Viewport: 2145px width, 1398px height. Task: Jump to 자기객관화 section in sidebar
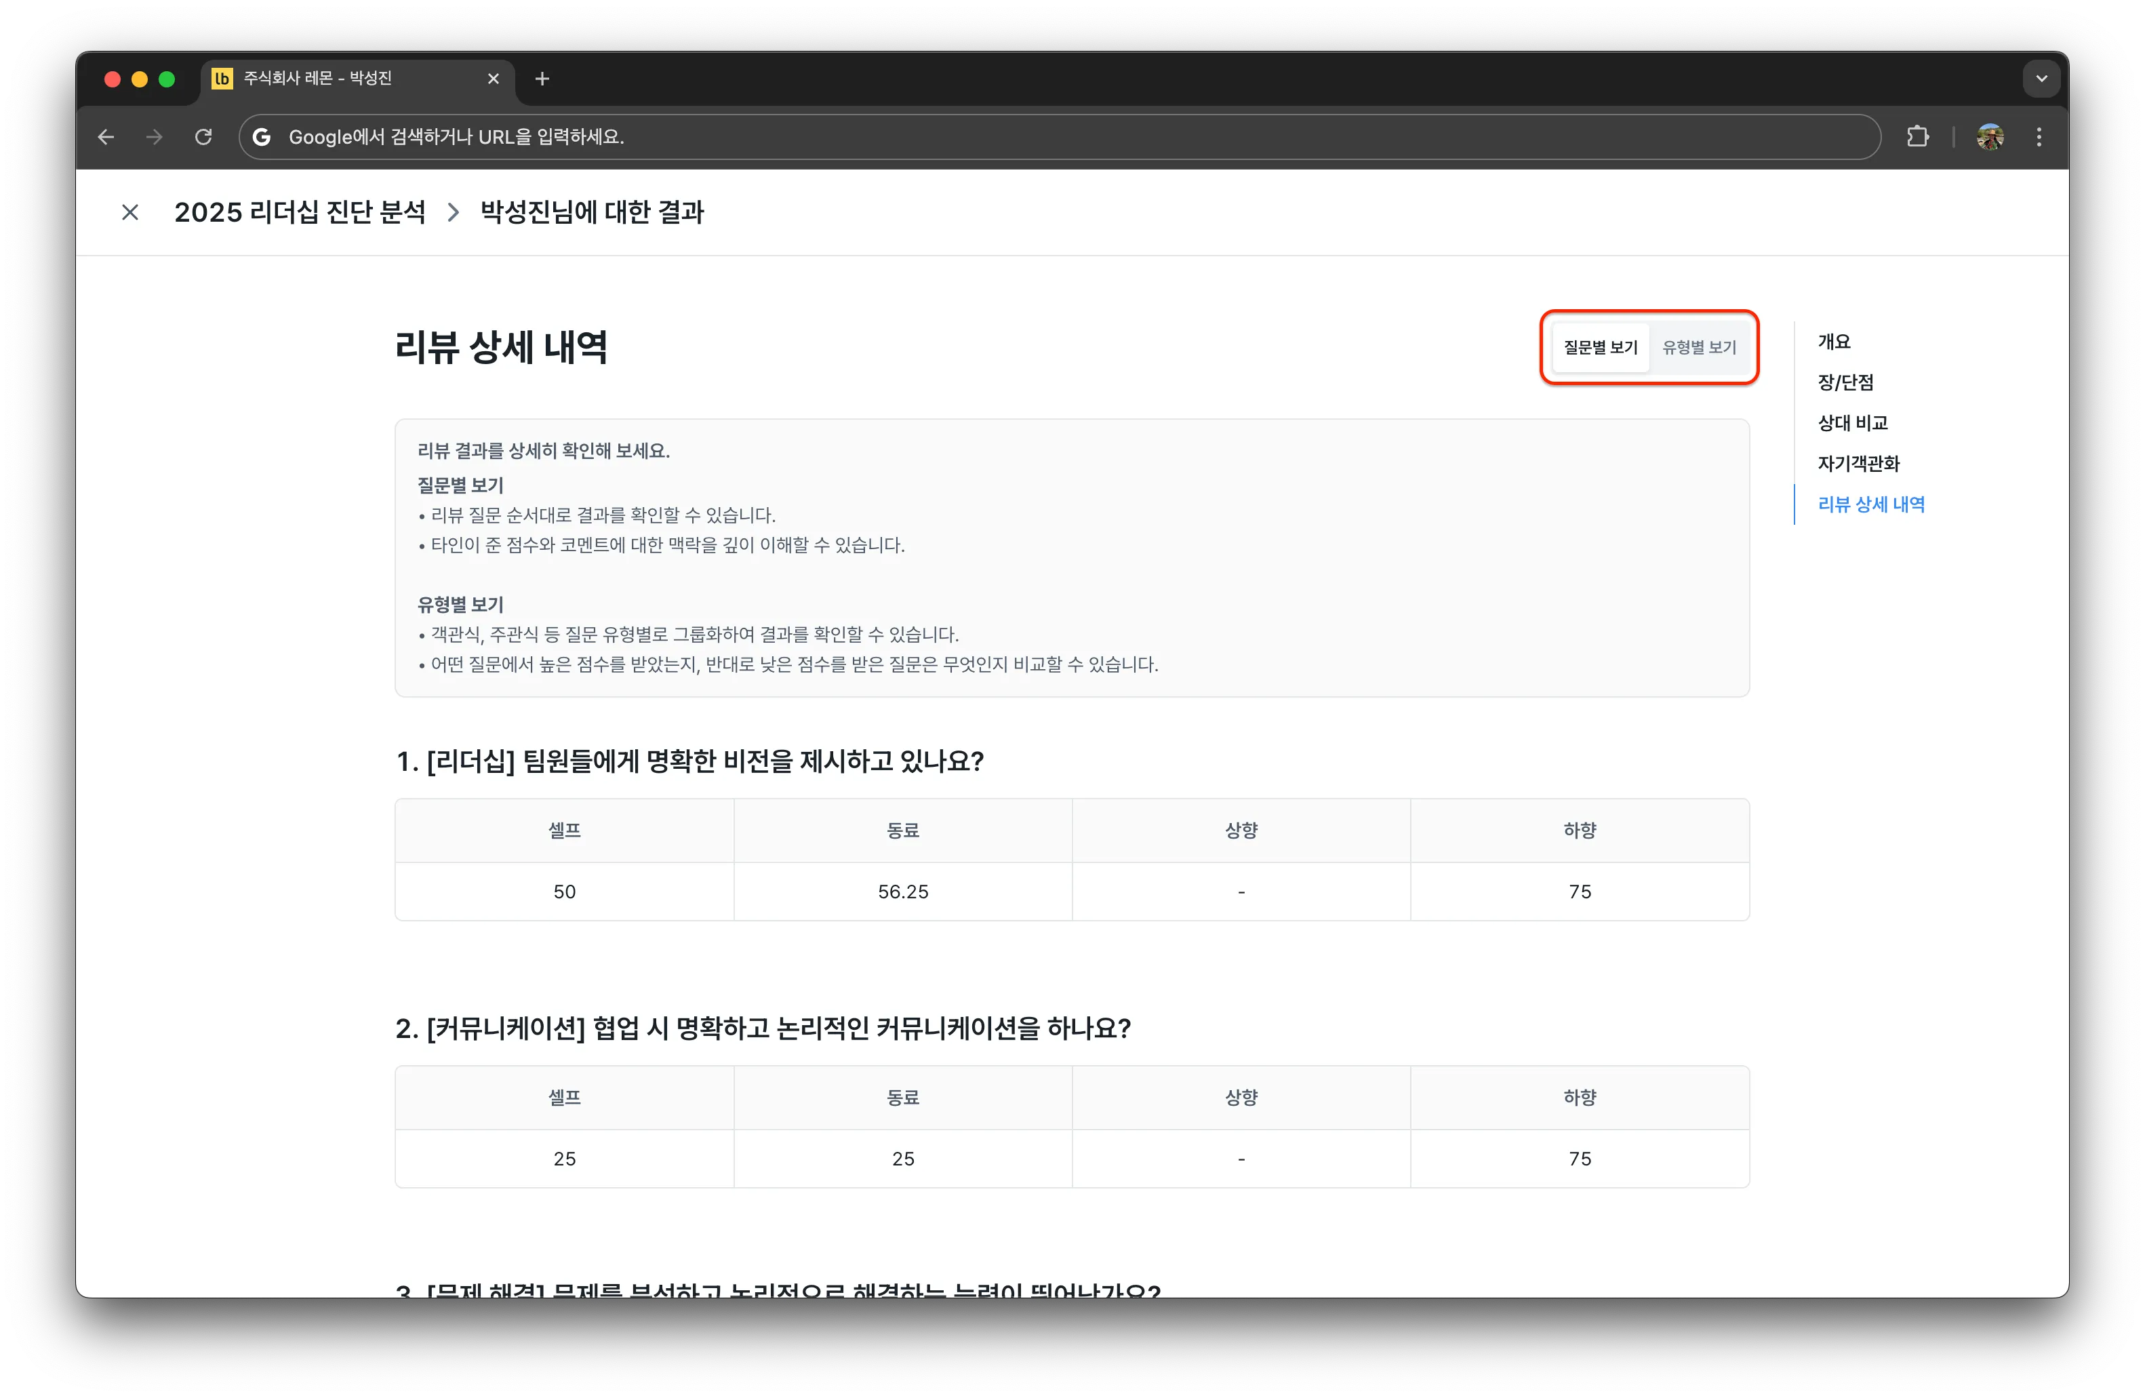(1858, 464)
